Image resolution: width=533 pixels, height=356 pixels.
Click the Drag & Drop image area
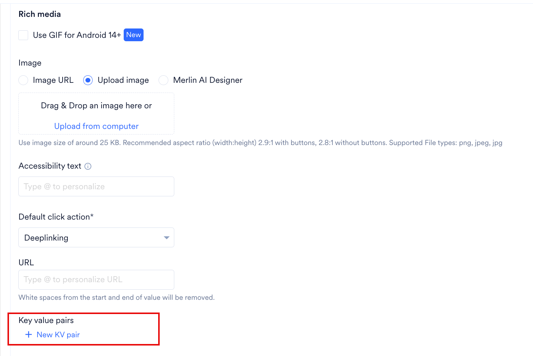click(96, 114)
